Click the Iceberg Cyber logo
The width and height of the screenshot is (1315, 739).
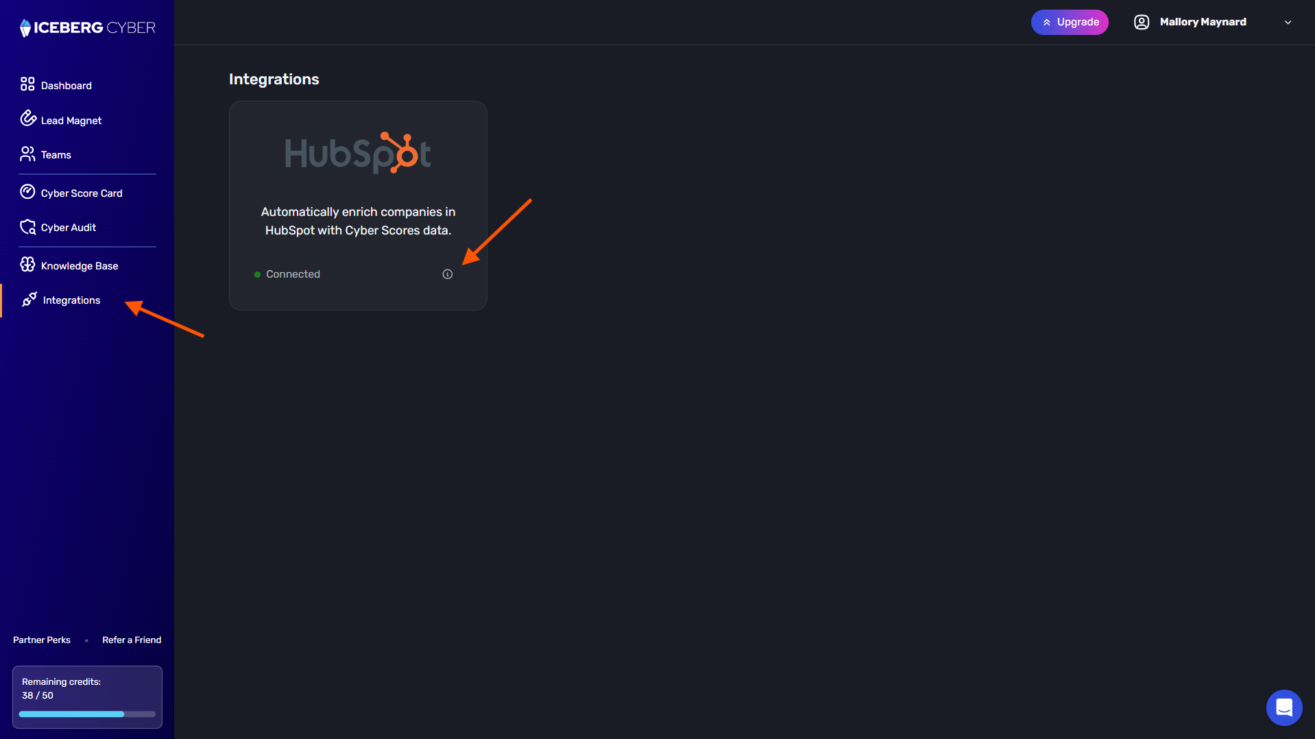87,27
